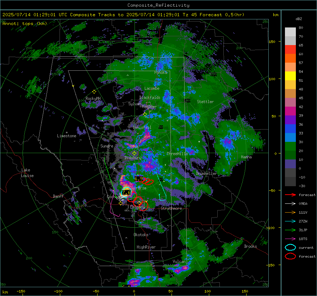This screenshot has width=317, height=296.
Task: Click the storm top label 6.9
Action: point(139,179)
